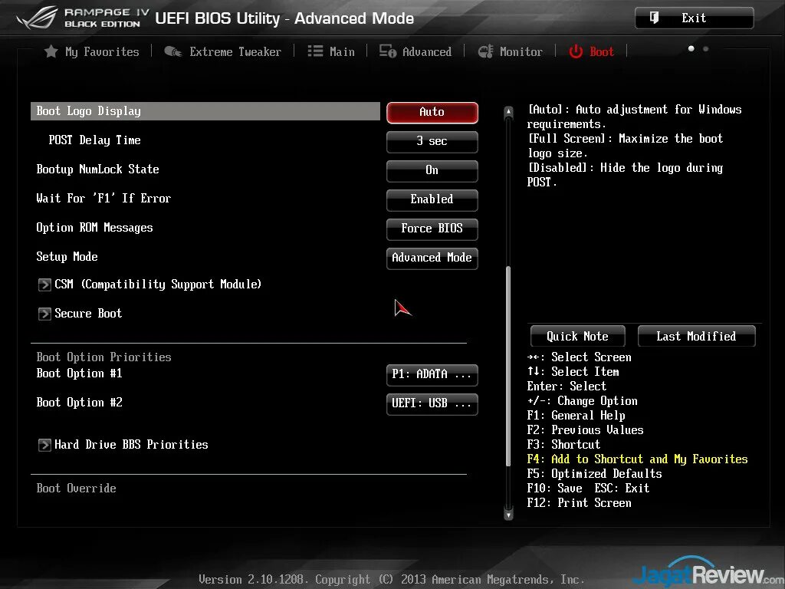This screenshot has height=589, width=785.
Task: Click the scrollbar up arrow
Action: 509,112
